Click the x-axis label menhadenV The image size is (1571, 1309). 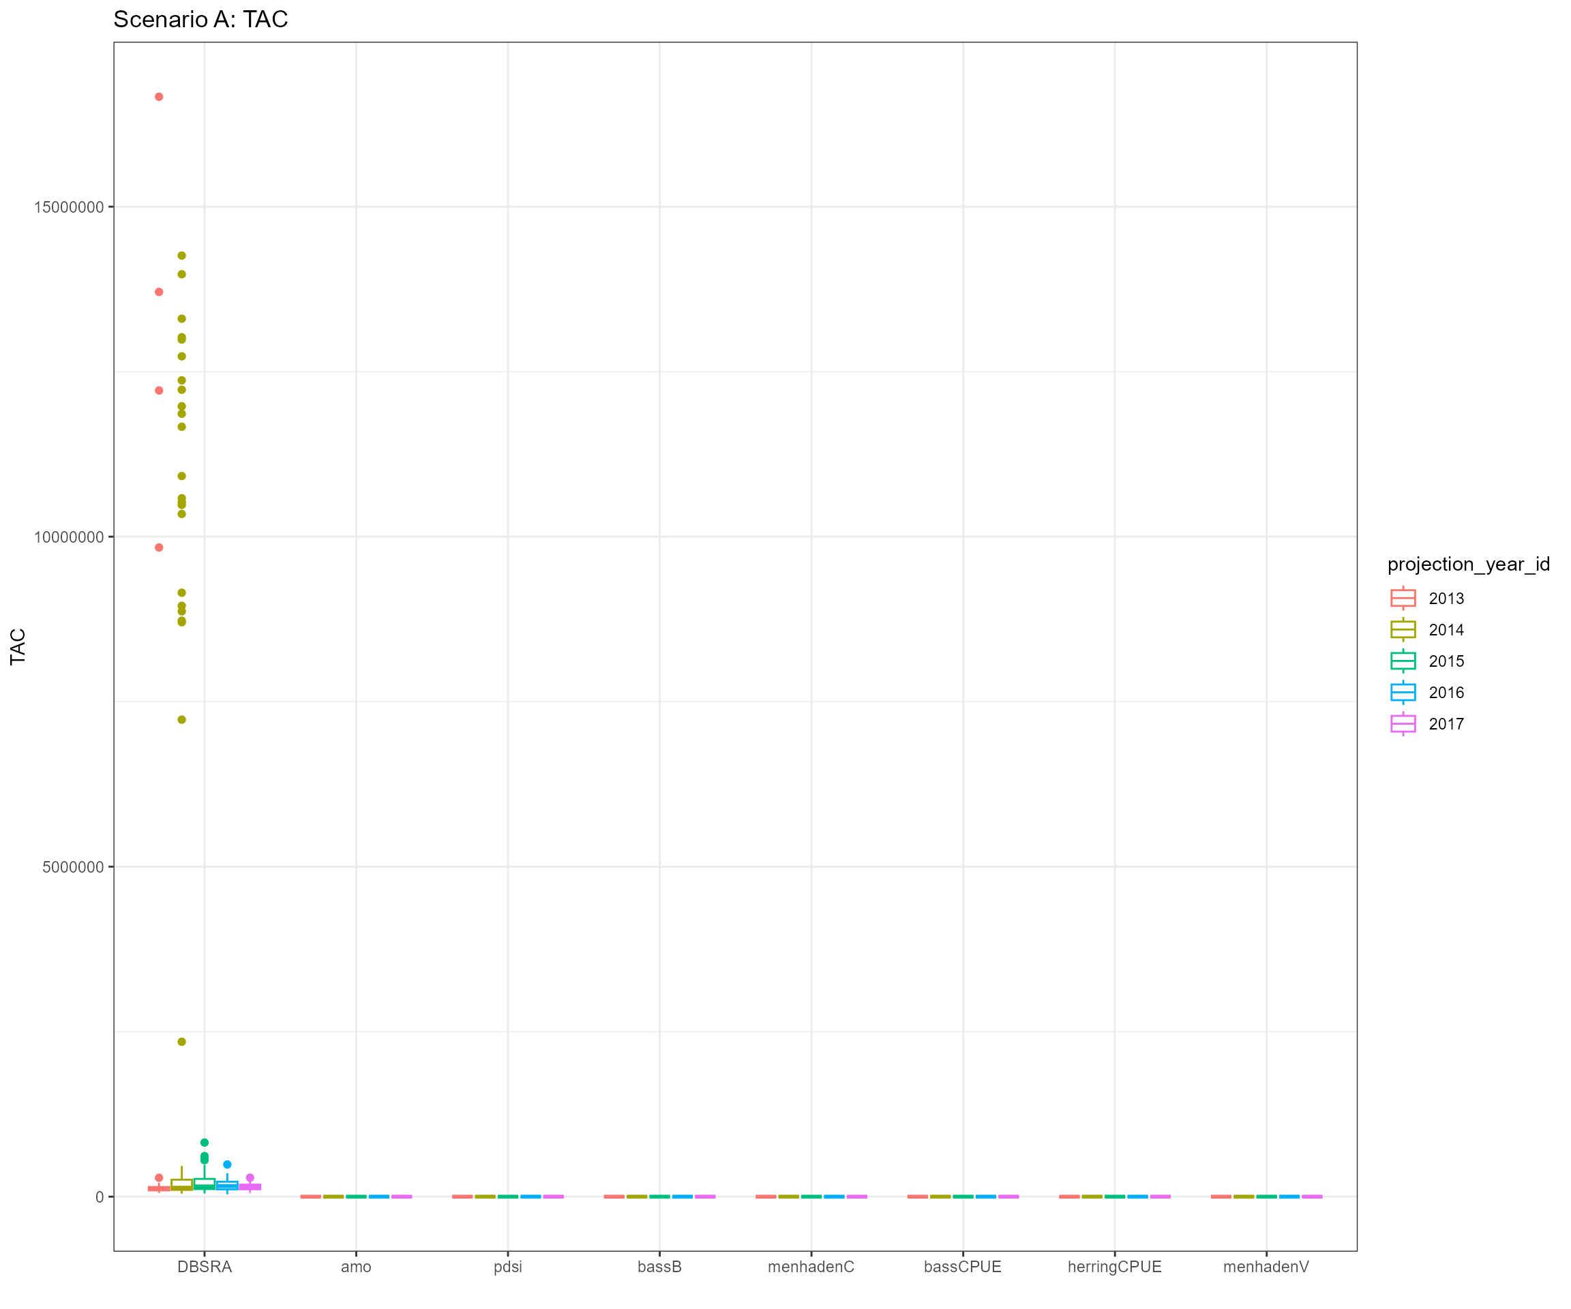(x=1266, y=1266)
